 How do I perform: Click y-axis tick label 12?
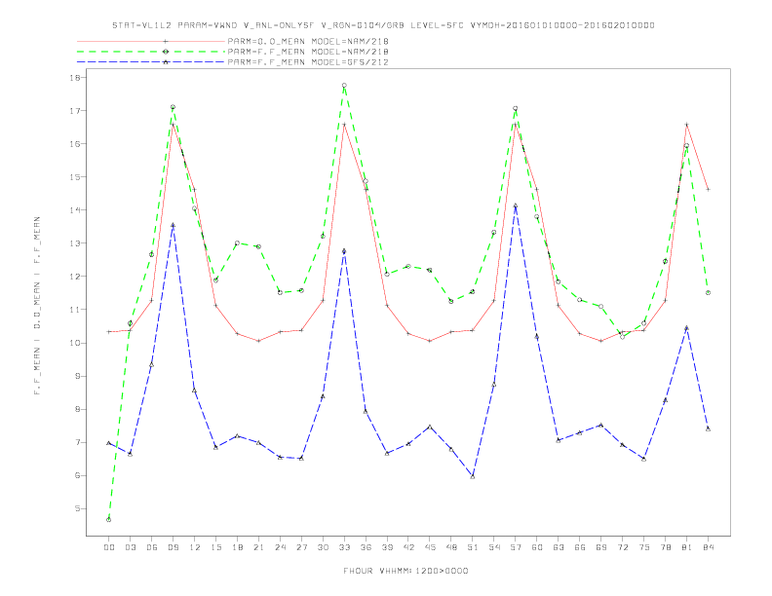coord(77,277)
